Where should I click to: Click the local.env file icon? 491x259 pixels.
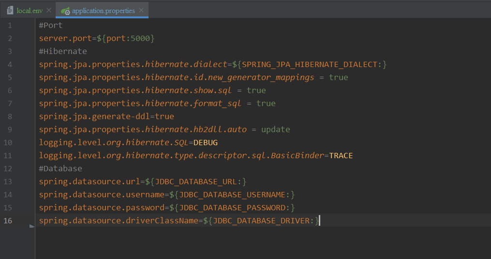(10, 10)
